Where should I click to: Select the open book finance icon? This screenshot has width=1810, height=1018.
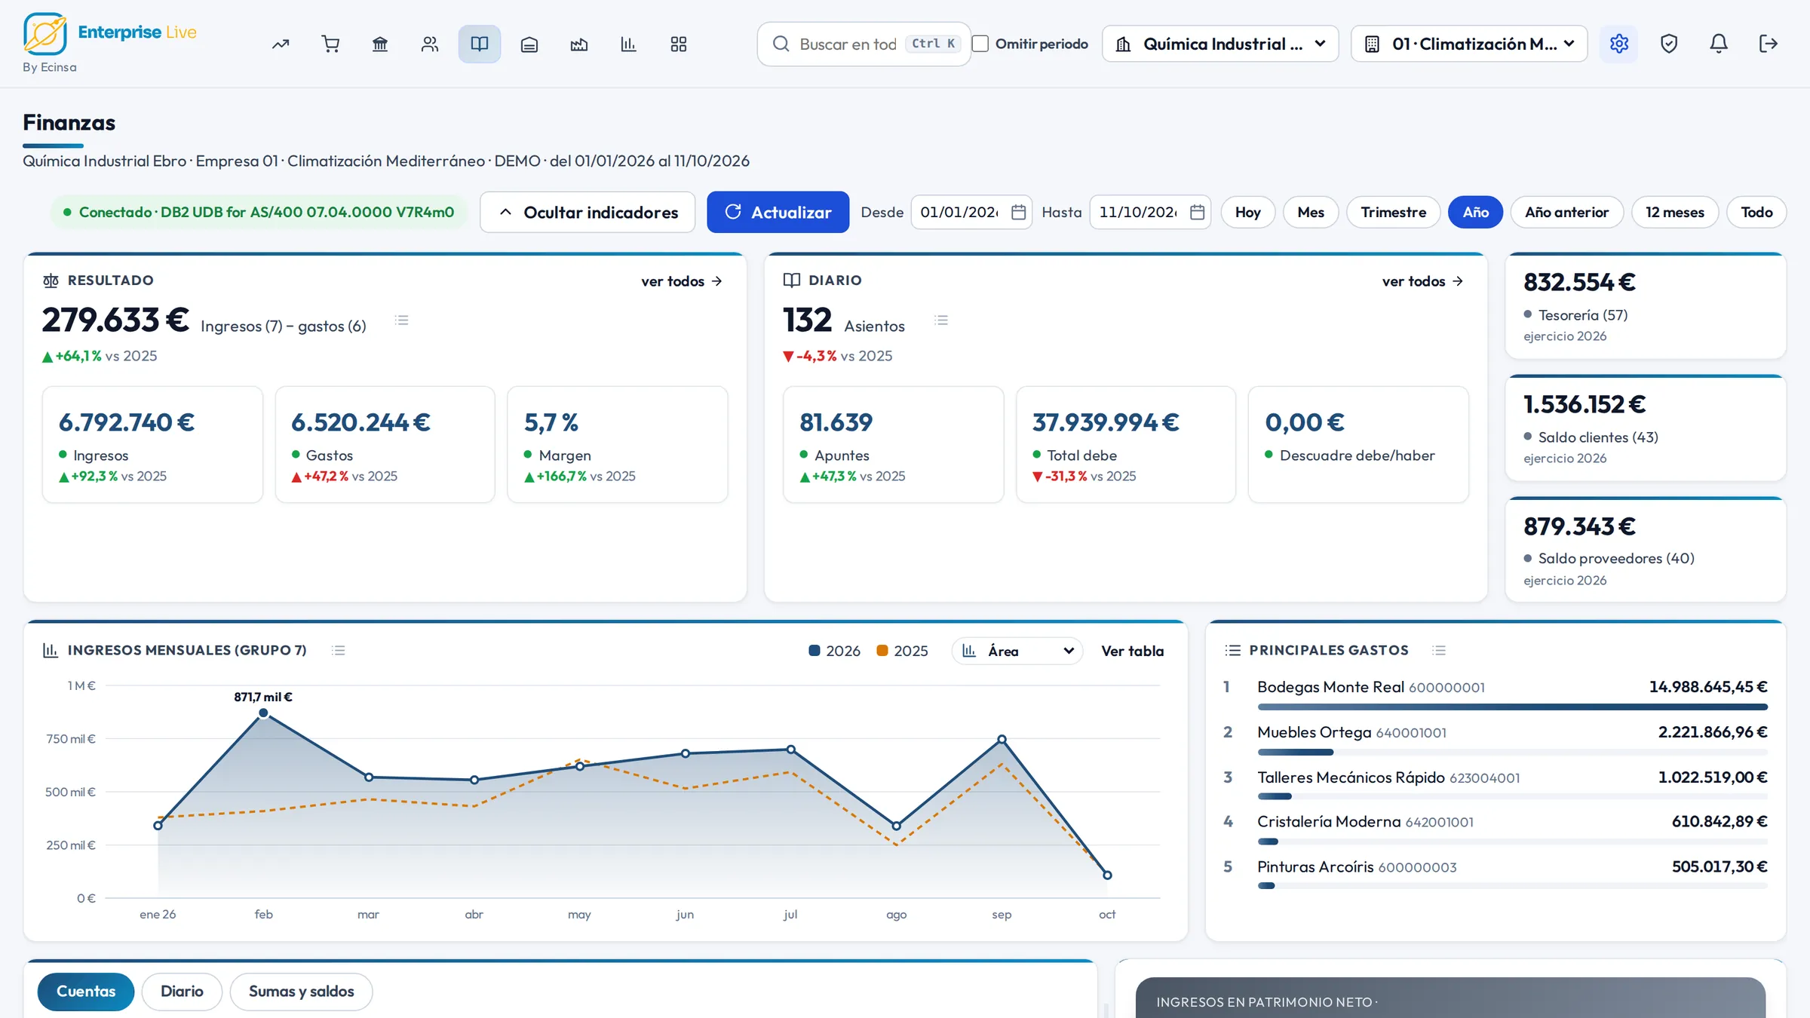pos(480,44)
